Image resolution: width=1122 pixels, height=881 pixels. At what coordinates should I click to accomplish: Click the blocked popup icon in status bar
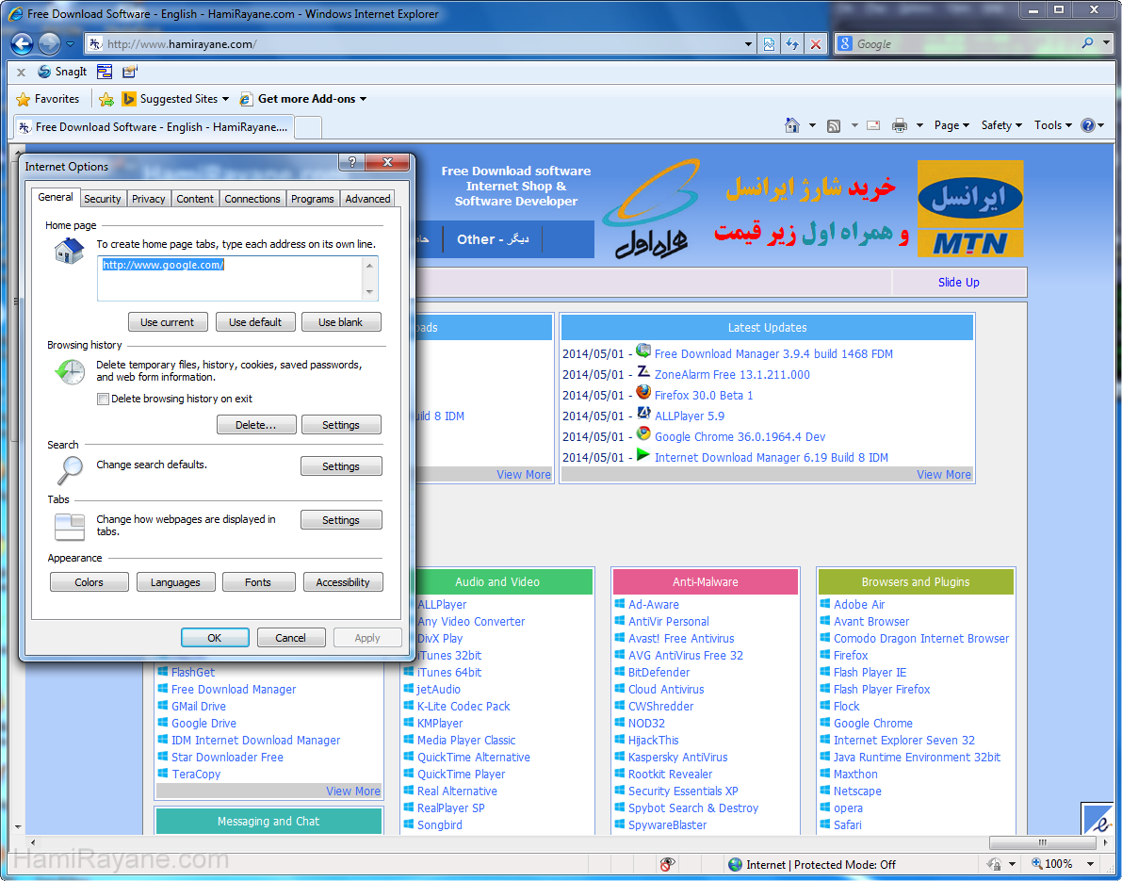[x=668, y=864]
